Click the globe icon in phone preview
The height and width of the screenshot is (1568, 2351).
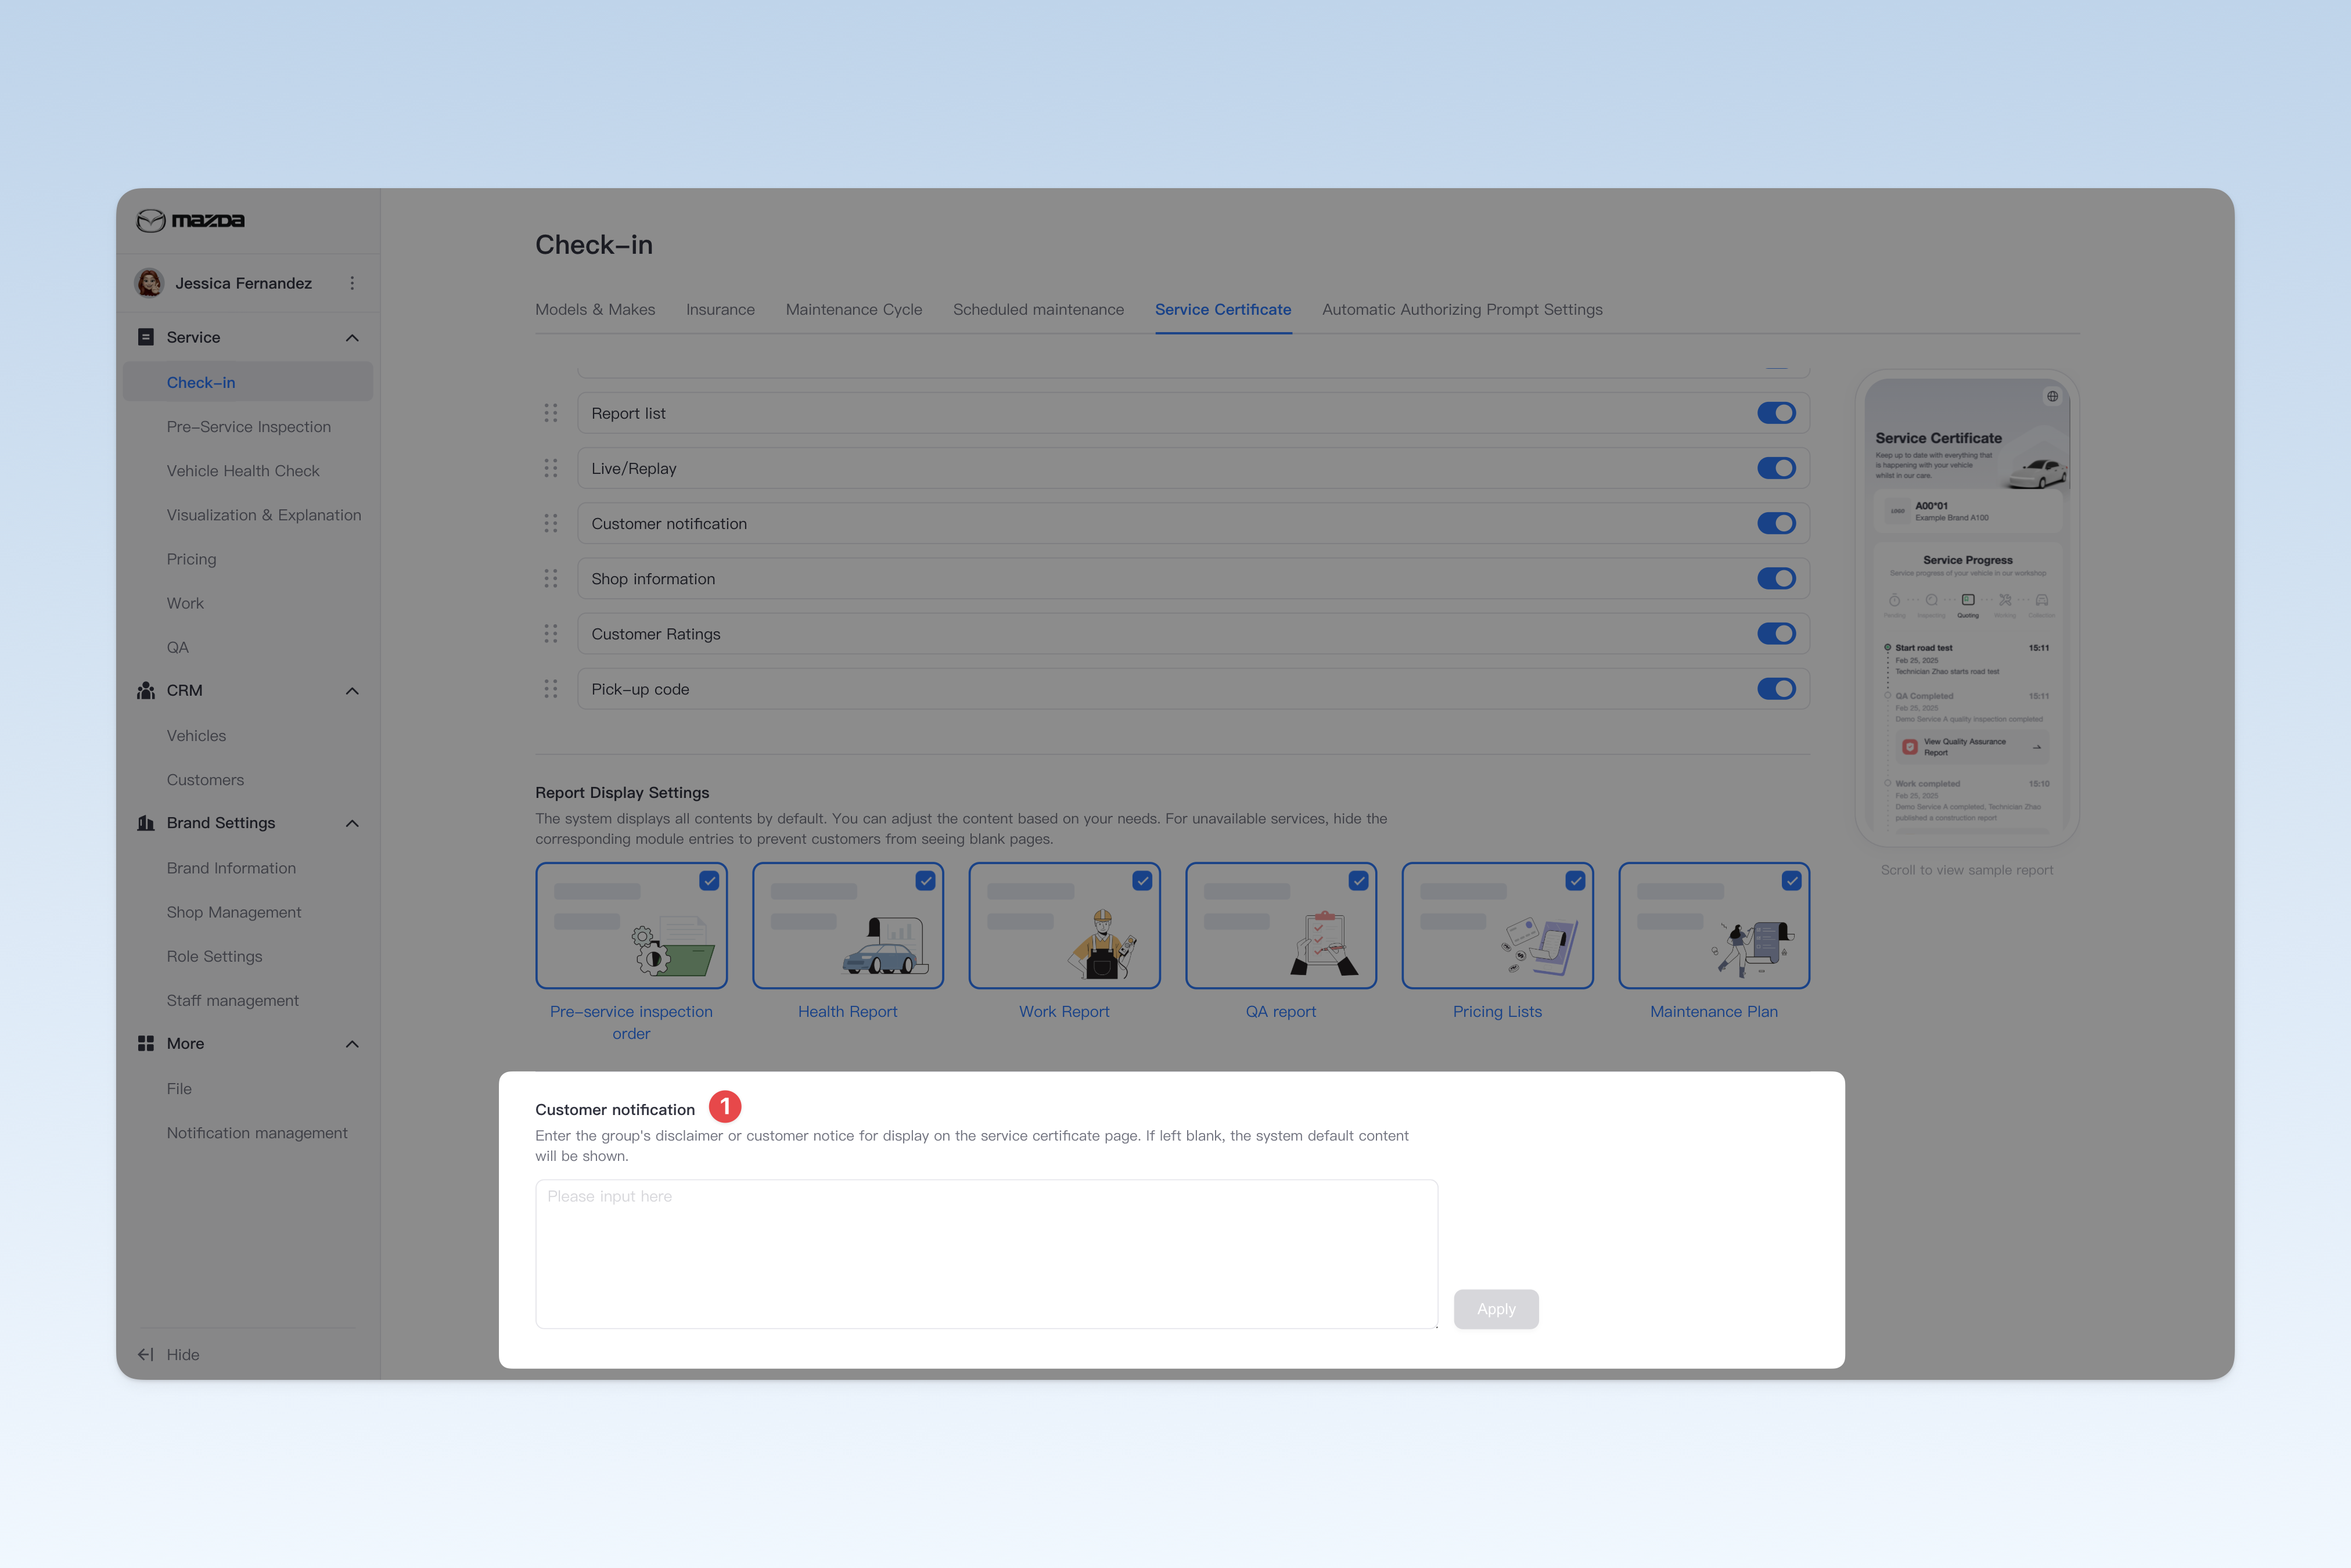coord(2052,396)
